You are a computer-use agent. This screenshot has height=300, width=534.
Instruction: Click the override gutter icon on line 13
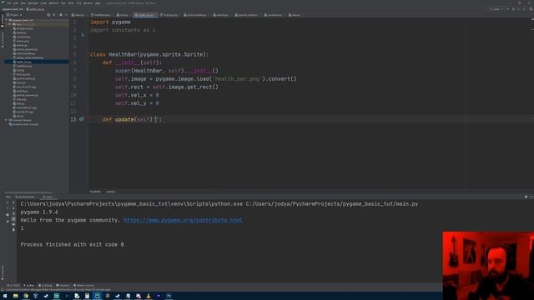82,119
